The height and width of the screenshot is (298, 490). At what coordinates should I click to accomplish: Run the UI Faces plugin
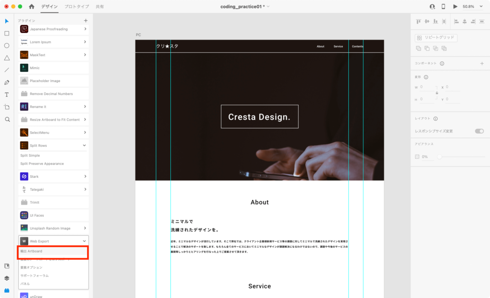(x=54, y=216)
